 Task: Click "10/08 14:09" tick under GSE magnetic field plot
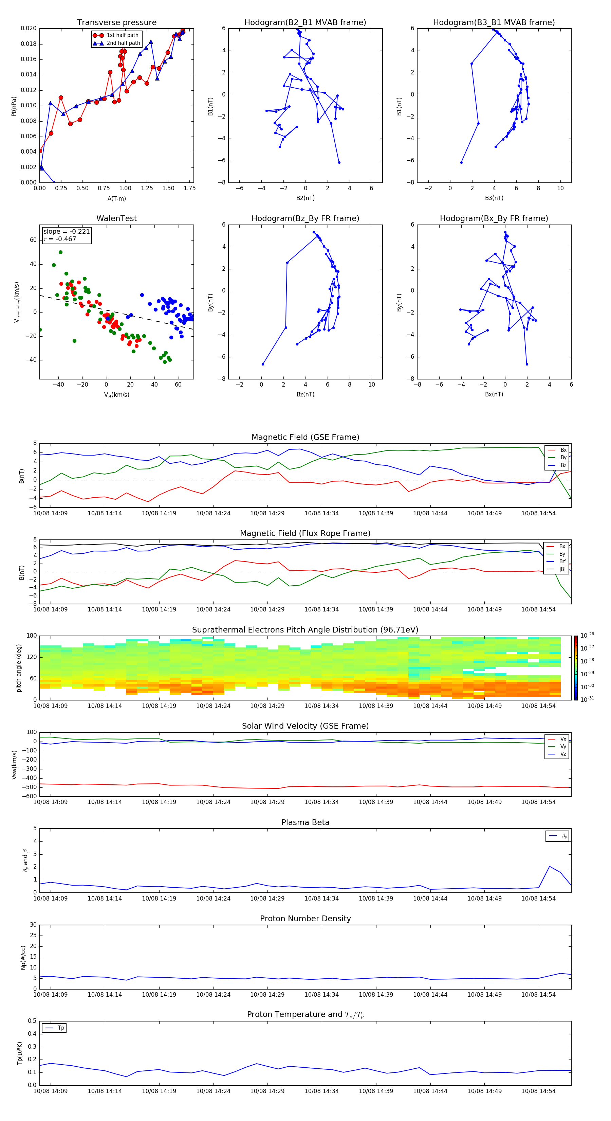click(51, 513)
